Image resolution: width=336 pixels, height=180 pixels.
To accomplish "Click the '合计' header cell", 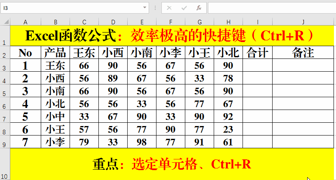I will pos(258,52).
